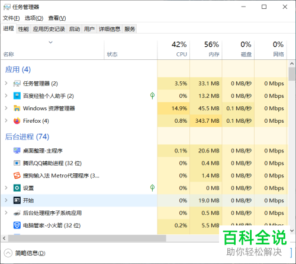Screen dimensions: 296x264
Task: Maximize the Task Manager window
Action: click(264, 7)
